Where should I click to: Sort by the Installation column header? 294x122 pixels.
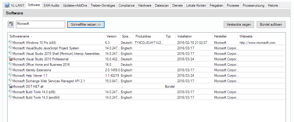click(x=194, y=36)
